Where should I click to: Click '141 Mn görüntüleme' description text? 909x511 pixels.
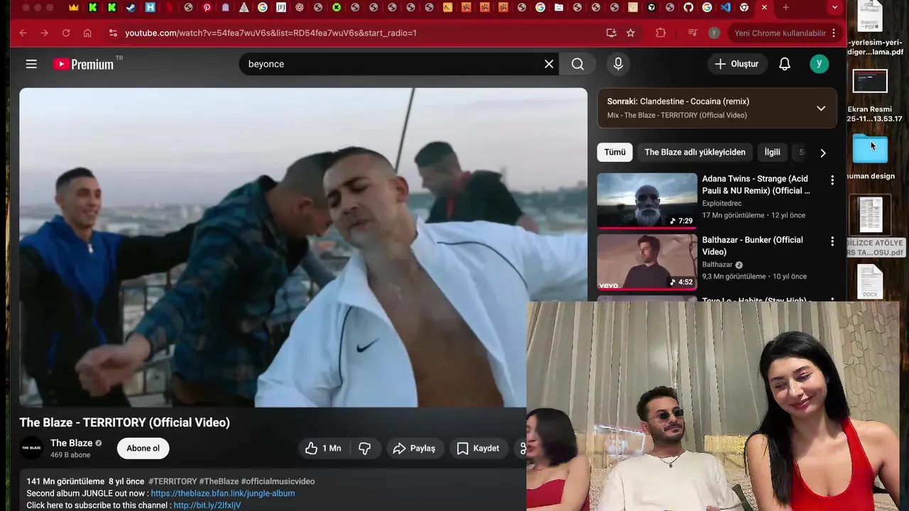coord(65,481)
